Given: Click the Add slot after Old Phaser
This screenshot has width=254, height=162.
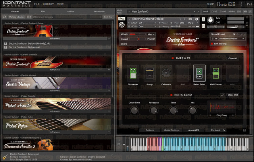Looking at the screenshot, I should point(232,73).
